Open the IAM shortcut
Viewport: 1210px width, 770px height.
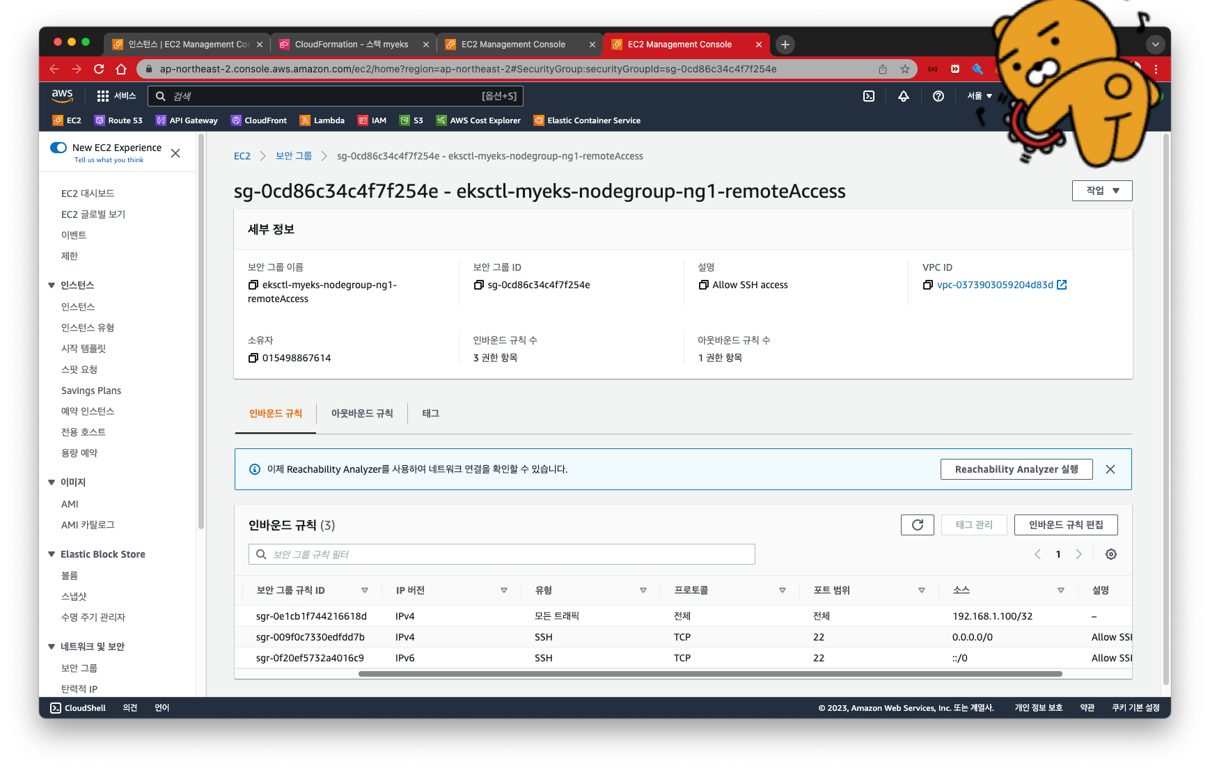[x=372, y=120]
